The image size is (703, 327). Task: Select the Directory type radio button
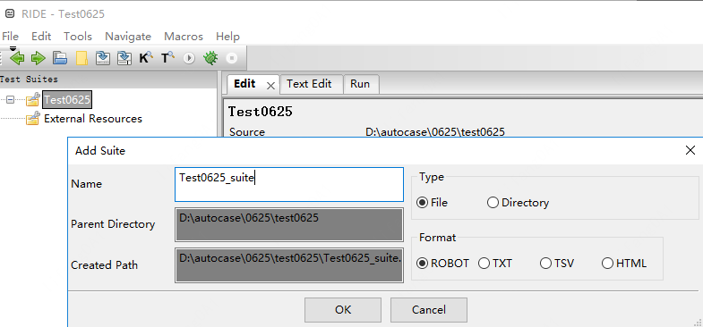click(493, 203)
